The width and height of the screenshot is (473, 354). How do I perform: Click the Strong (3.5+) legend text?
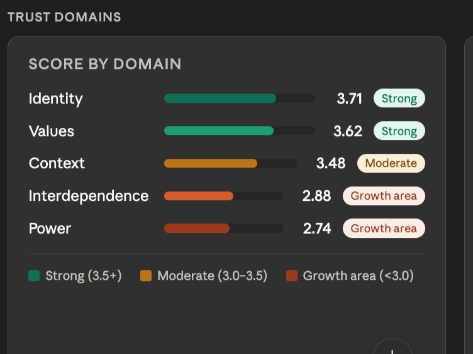[84, 276]
